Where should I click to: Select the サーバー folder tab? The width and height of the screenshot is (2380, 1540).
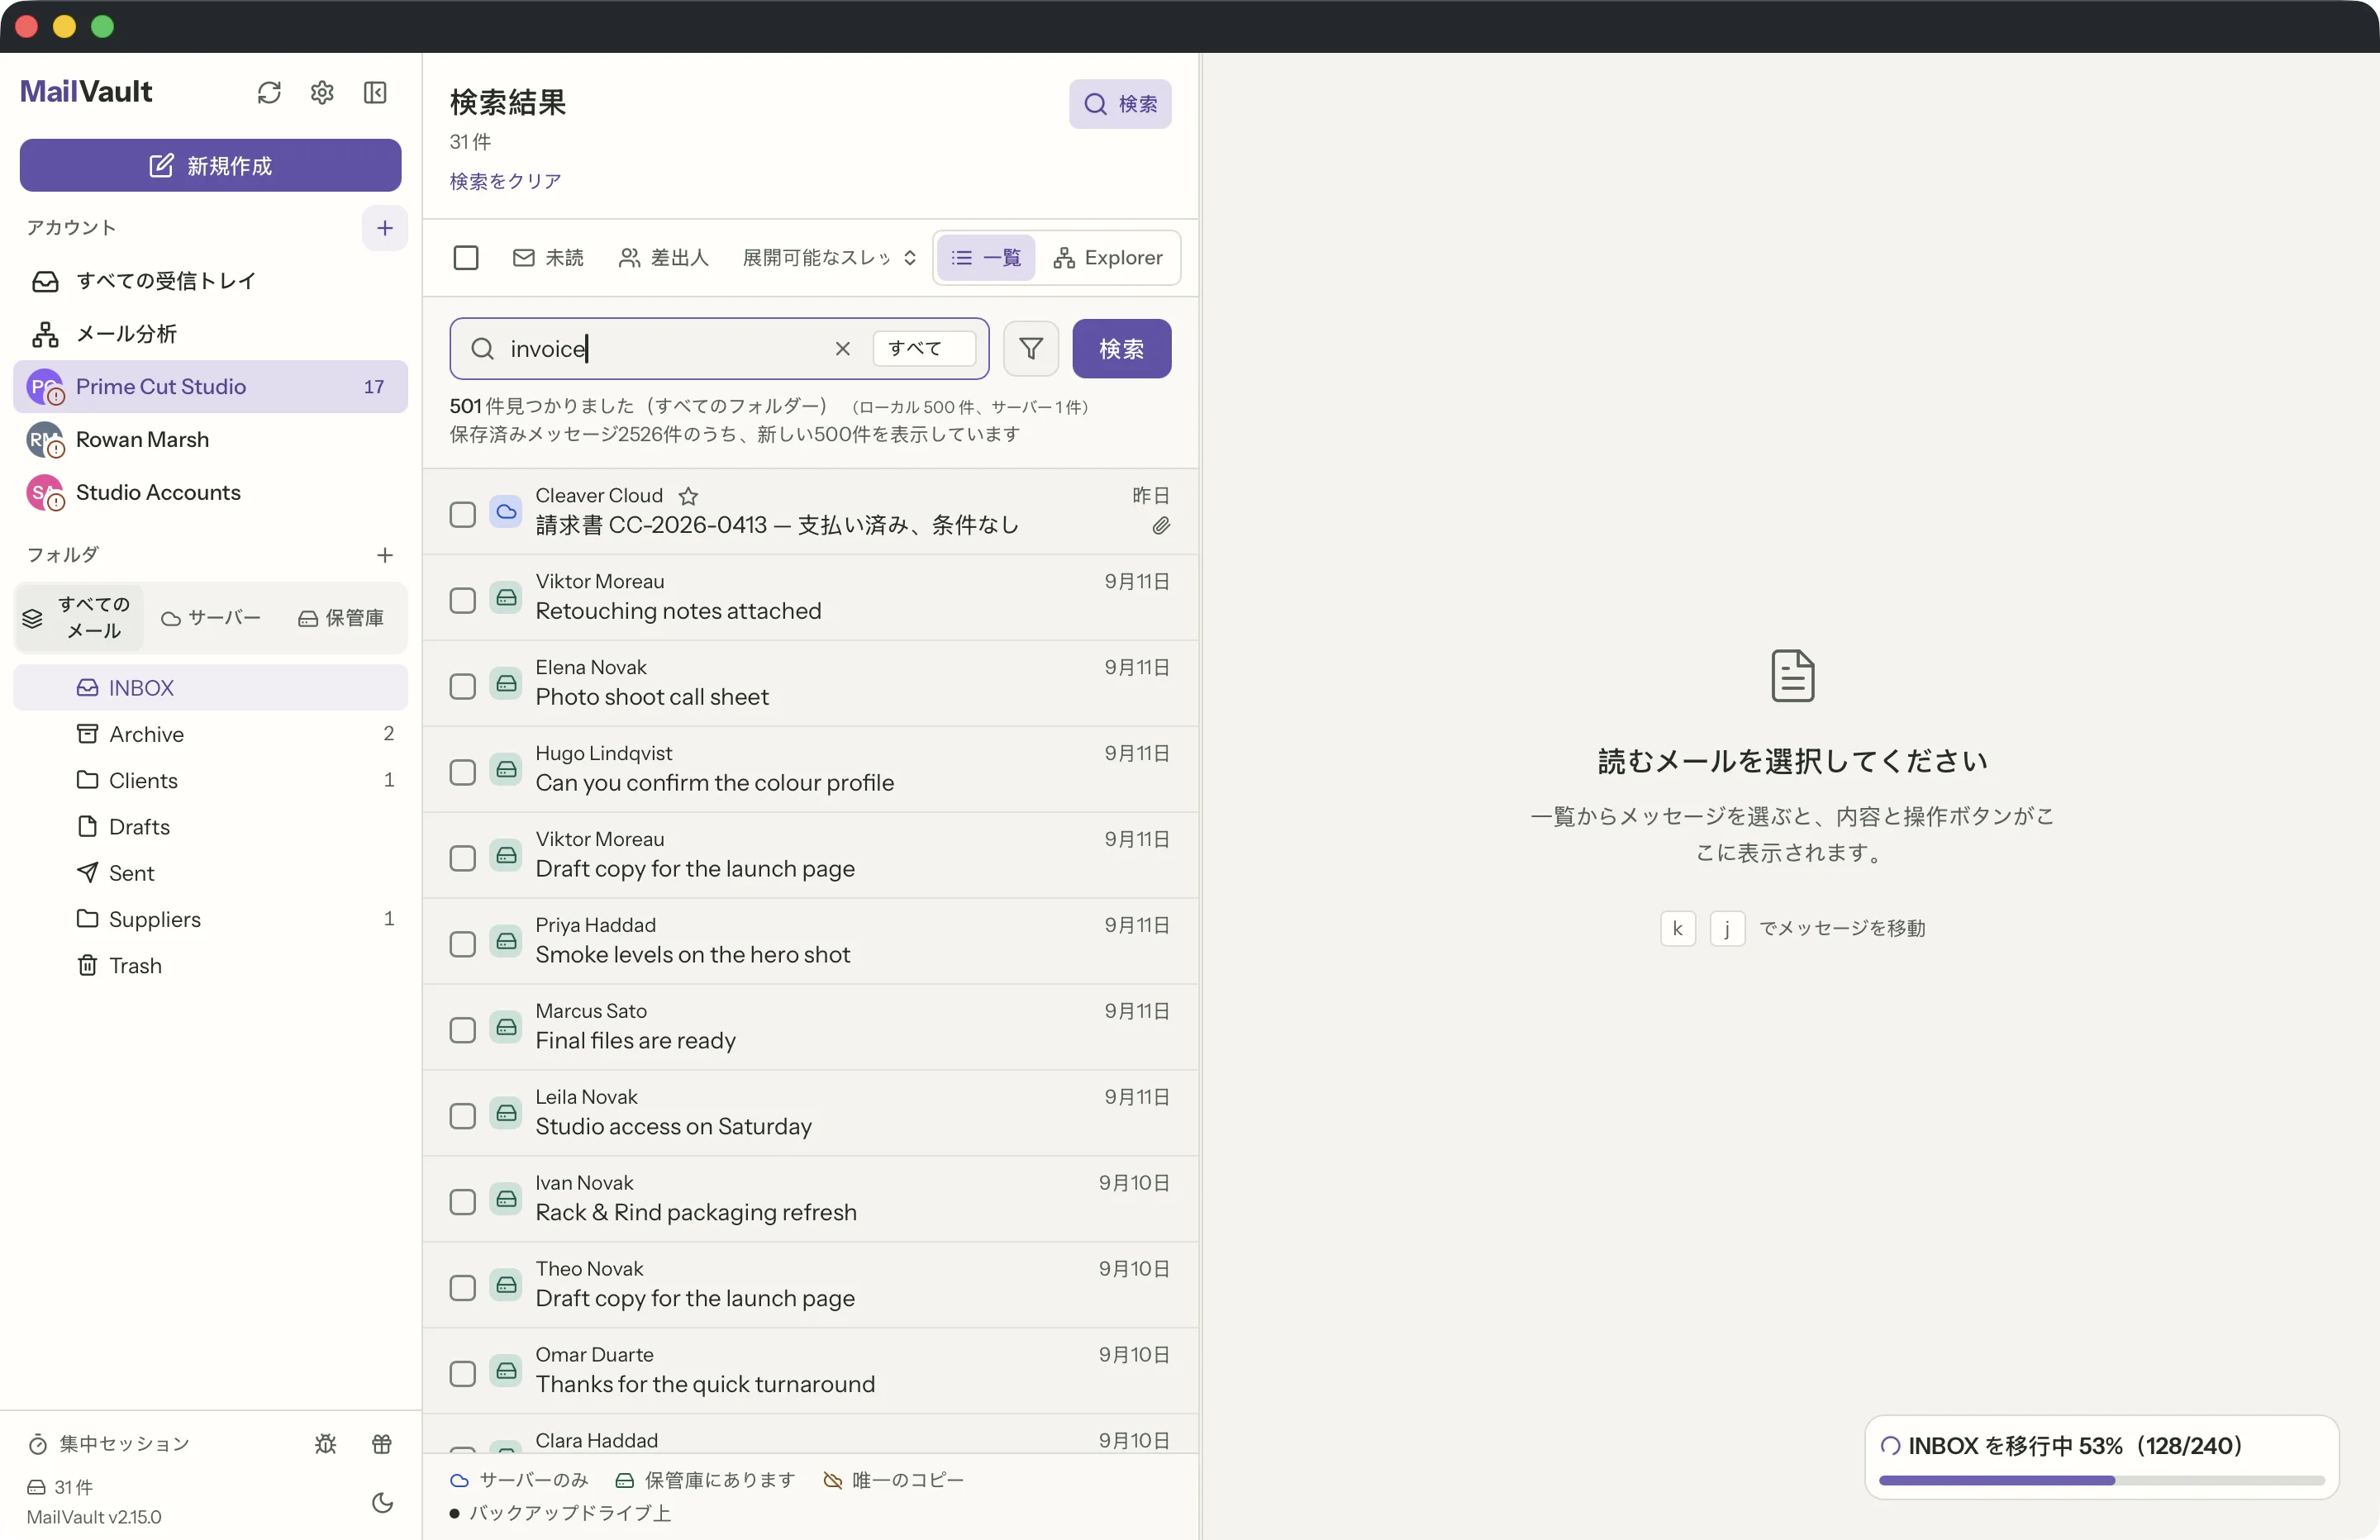click(211, 618)
